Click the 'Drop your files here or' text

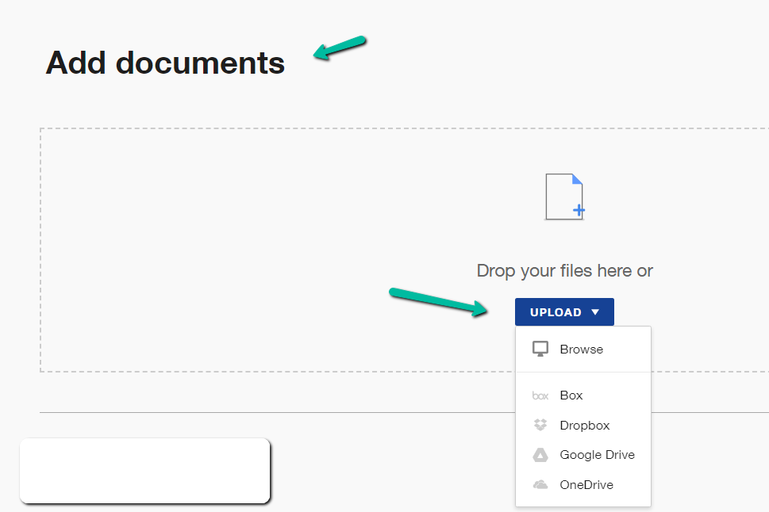[564, 270]
